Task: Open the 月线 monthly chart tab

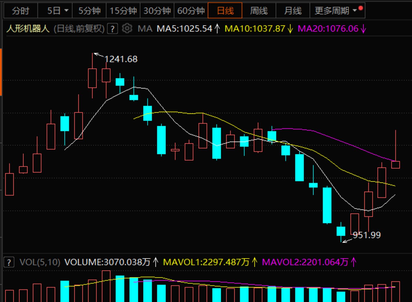Action: pyautogui.click(x=293, y=11)
